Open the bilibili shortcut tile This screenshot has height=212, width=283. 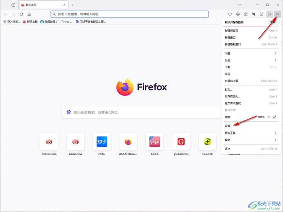(x=154, y=142)
